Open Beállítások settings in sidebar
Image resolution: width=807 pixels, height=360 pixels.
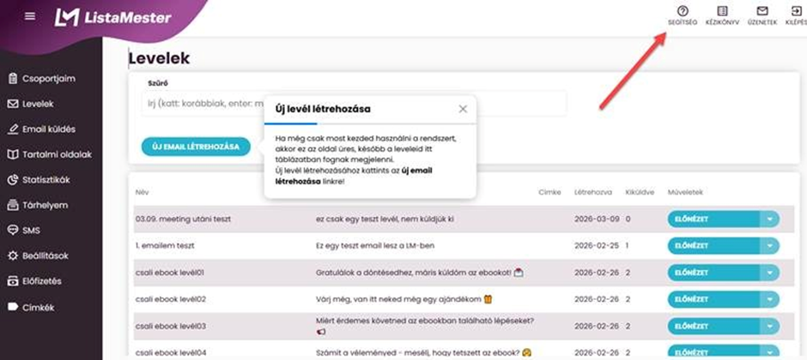[x=43, y=255]
